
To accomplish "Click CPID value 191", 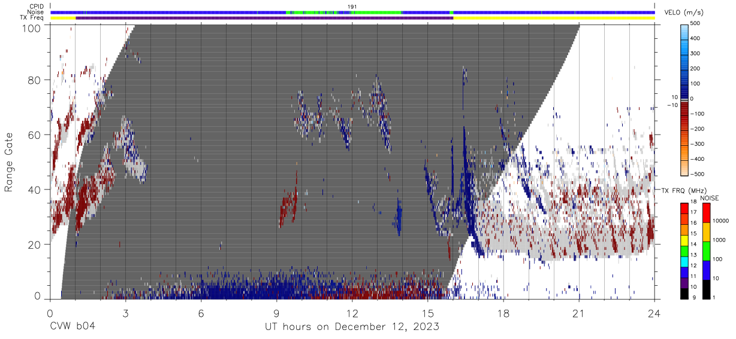I will click(x=352, y=7).
